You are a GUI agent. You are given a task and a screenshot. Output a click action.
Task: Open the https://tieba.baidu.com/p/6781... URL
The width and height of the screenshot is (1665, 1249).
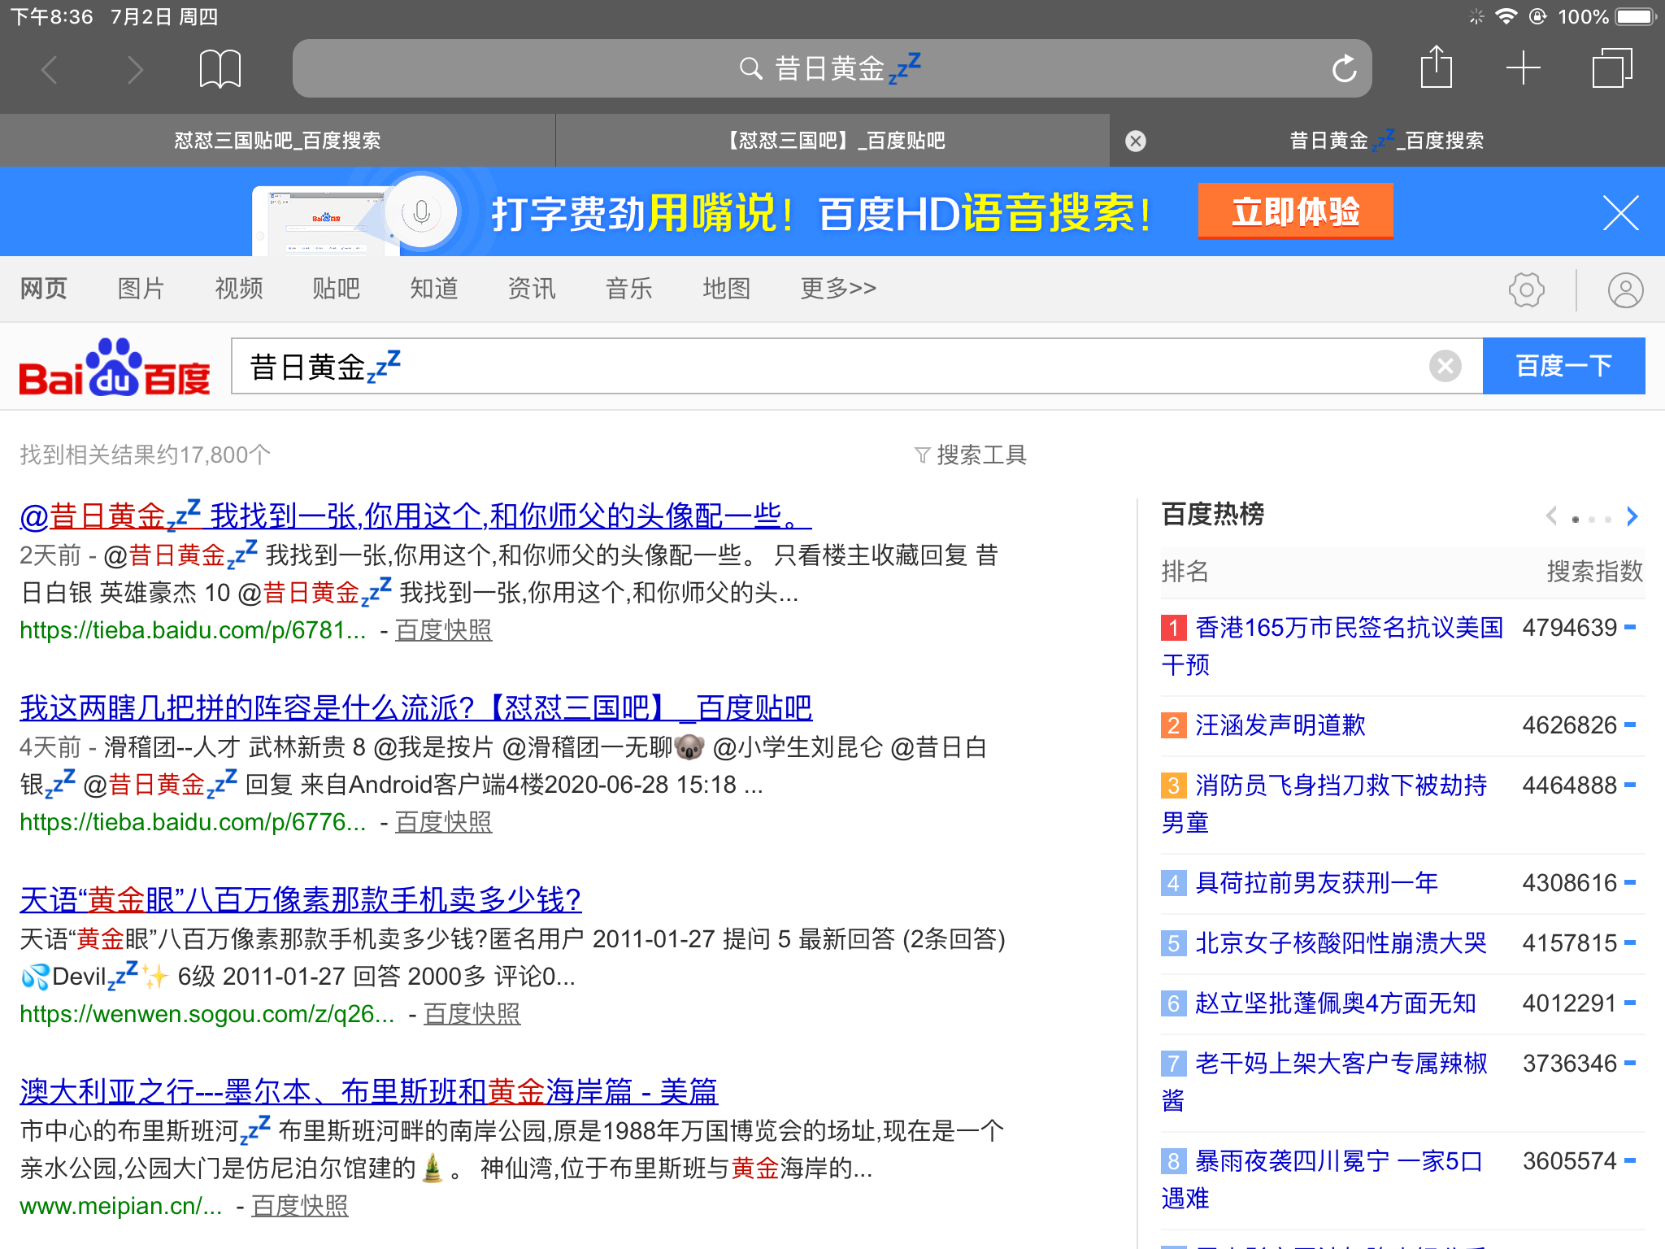click(193, 630)
